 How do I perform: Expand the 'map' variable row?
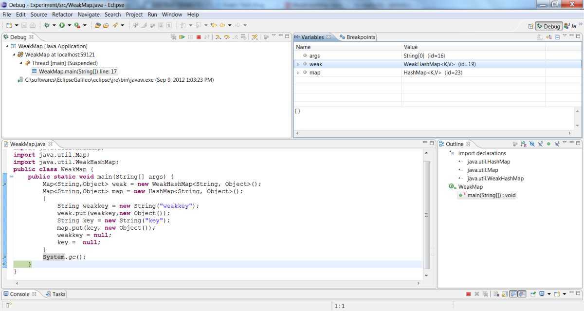click(x=298, y=73)
